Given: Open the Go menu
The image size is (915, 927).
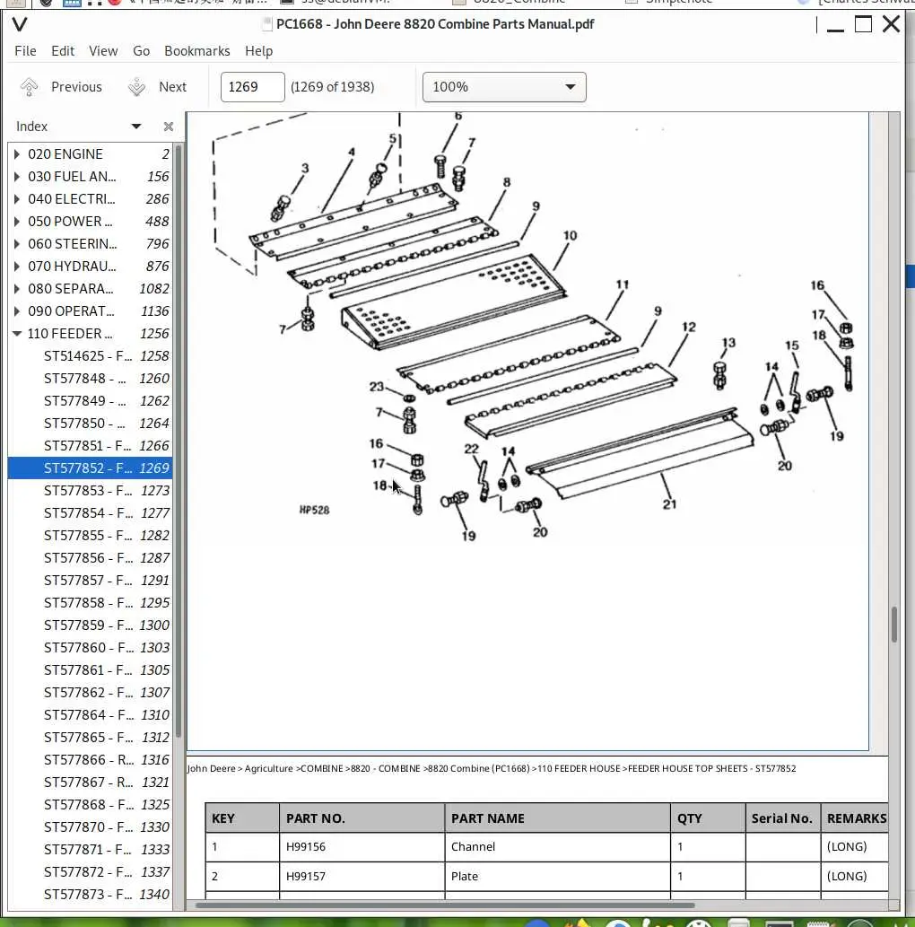Looking at the screenshot, I should pos(141,51).
